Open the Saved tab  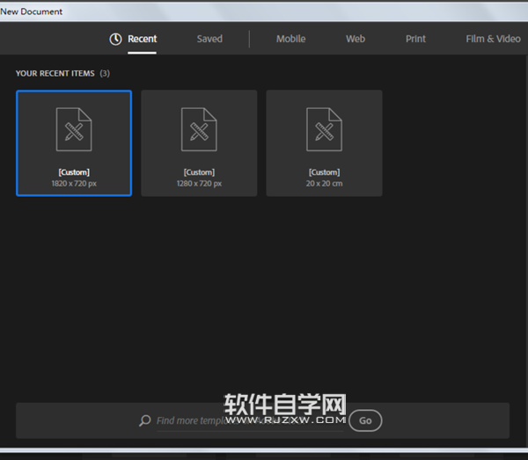point(209,39)
